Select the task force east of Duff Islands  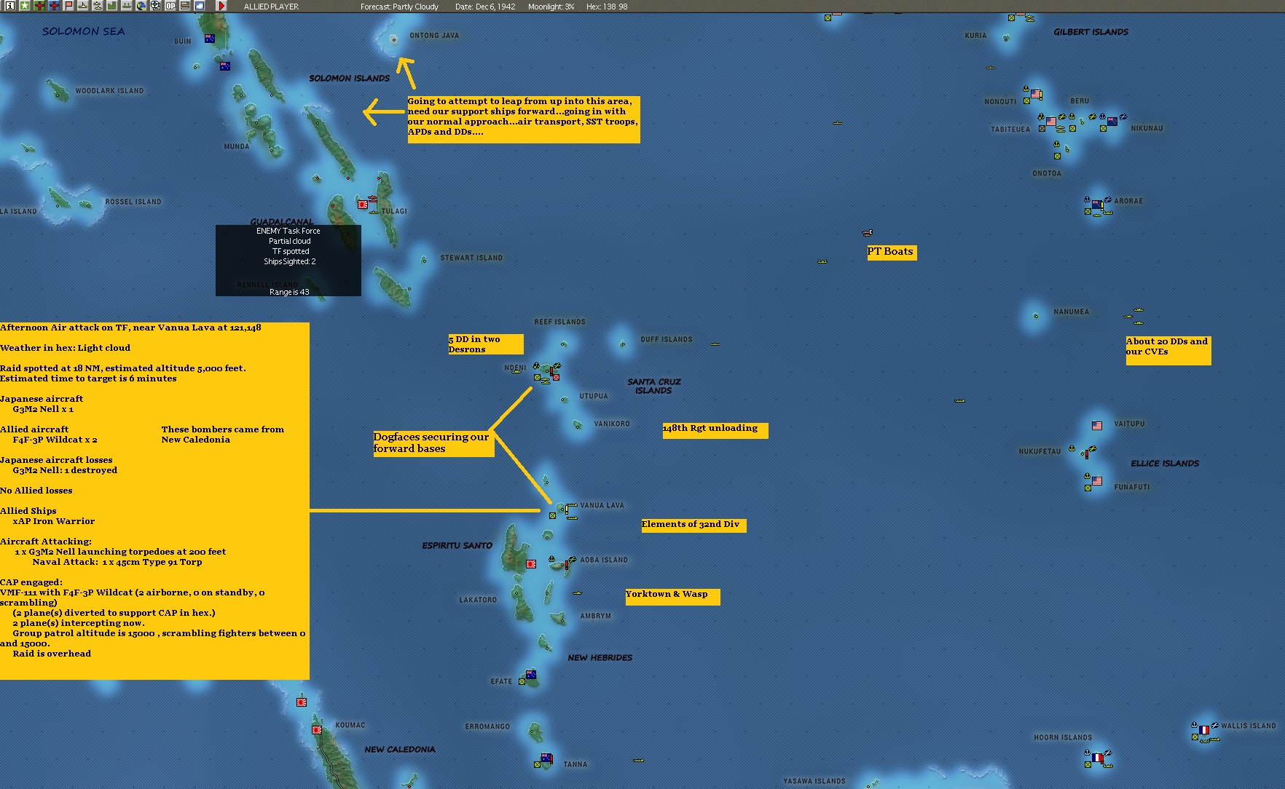(715, 344)
